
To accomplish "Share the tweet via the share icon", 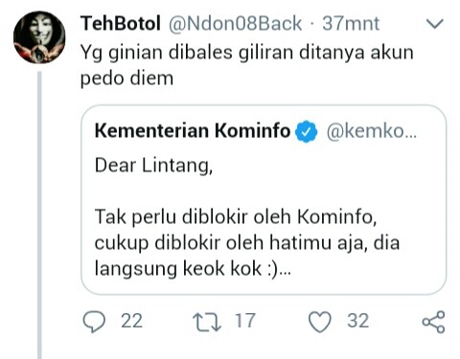I will 433,322.
